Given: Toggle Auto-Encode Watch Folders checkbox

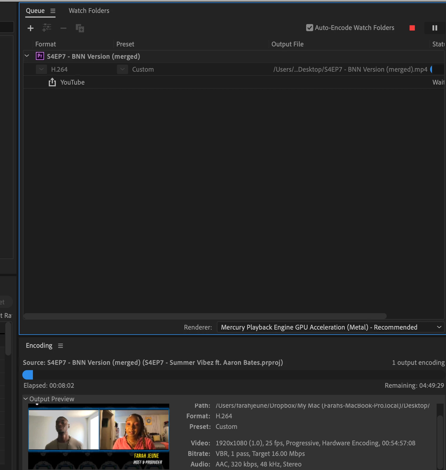Looking at the screenshot, I should (x=309, y=28).
